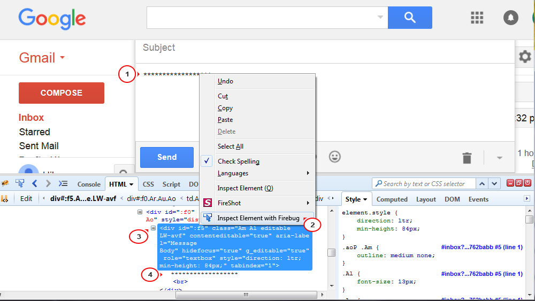Click the Edit button in Firebug
Screen dimensions: 535x301
click(x=26, y=198)
